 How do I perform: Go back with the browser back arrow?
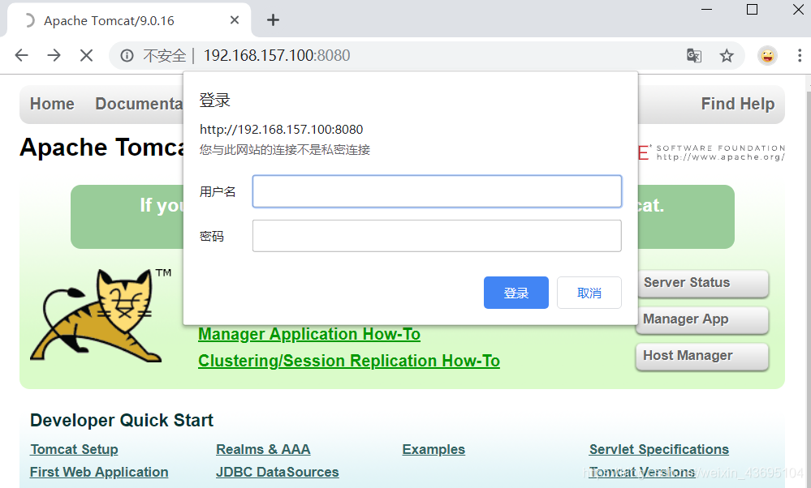tap(21, 55)
